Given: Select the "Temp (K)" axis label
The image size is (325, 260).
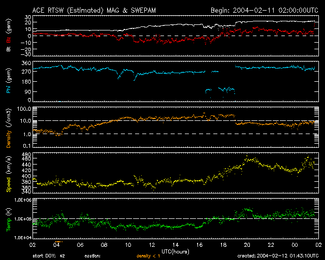Looking at the screenshot, I should click(9, 220).
